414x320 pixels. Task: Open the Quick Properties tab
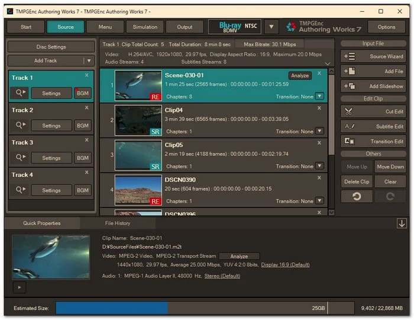42,223
